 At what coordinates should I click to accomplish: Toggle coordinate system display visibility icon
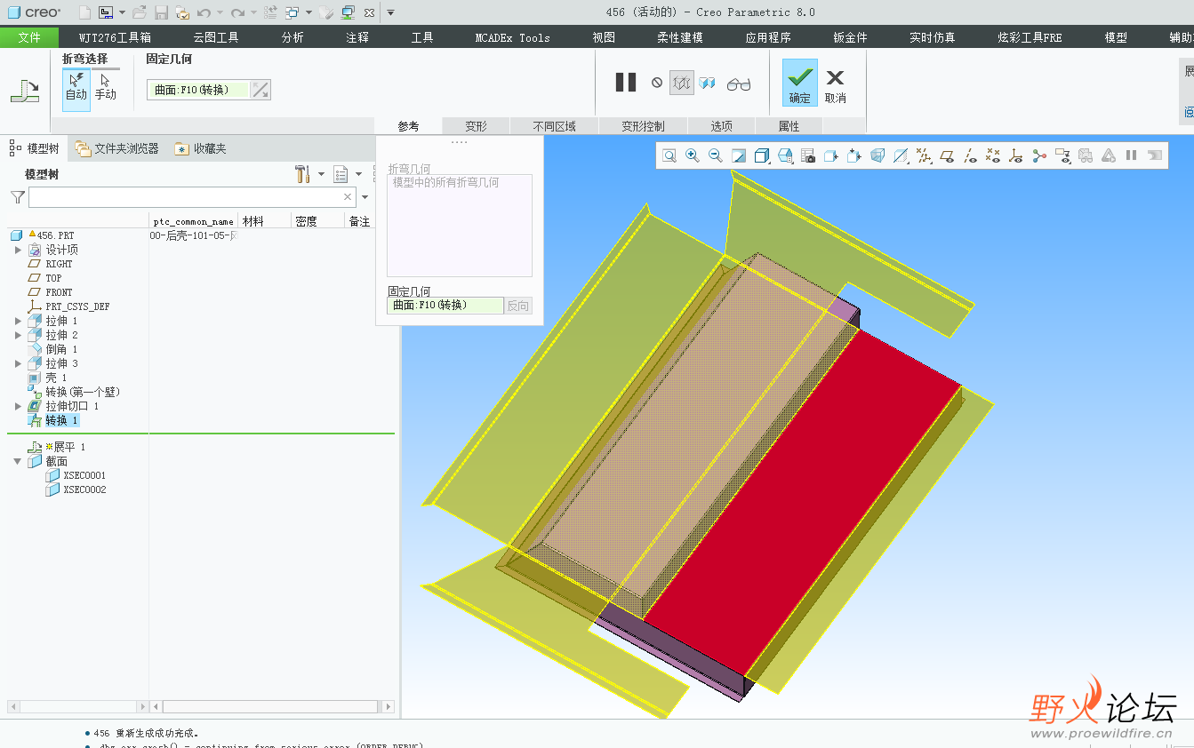(1016, 155)
